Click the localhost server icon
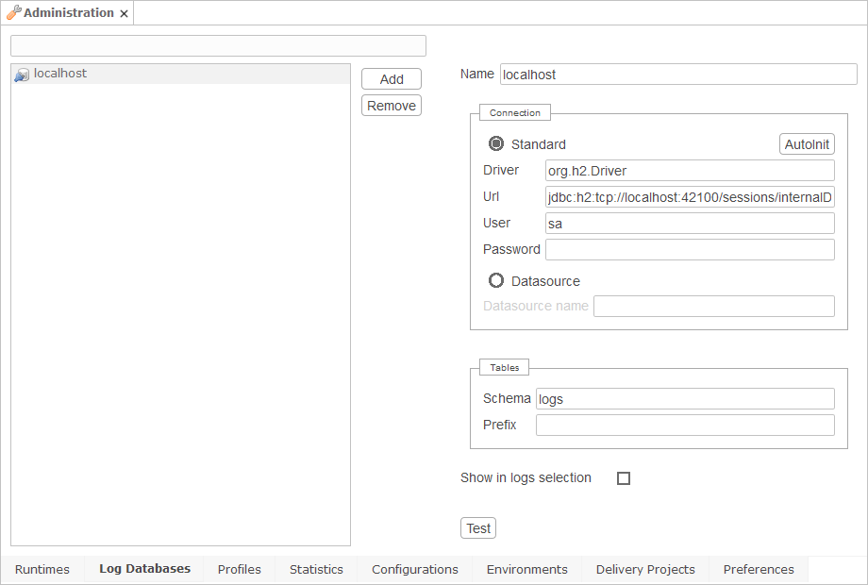This screenshot has height=585, width=868. (x=20, y=73)
